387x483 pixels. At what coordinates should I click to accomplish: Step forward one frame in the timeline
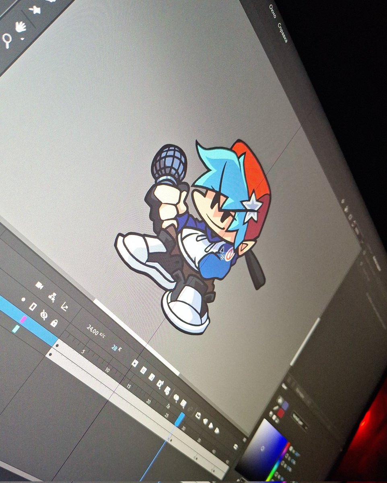click(x=217, y=430)
